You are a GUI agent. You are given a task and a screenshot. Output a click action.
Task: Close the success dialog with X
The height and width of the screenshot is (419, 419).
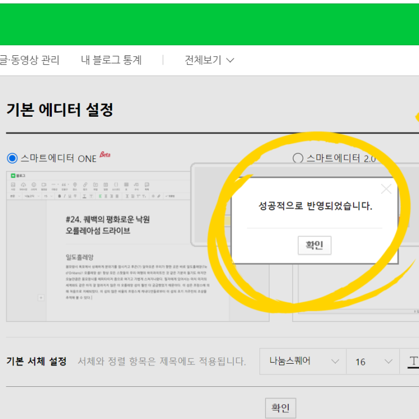point(386,189)
